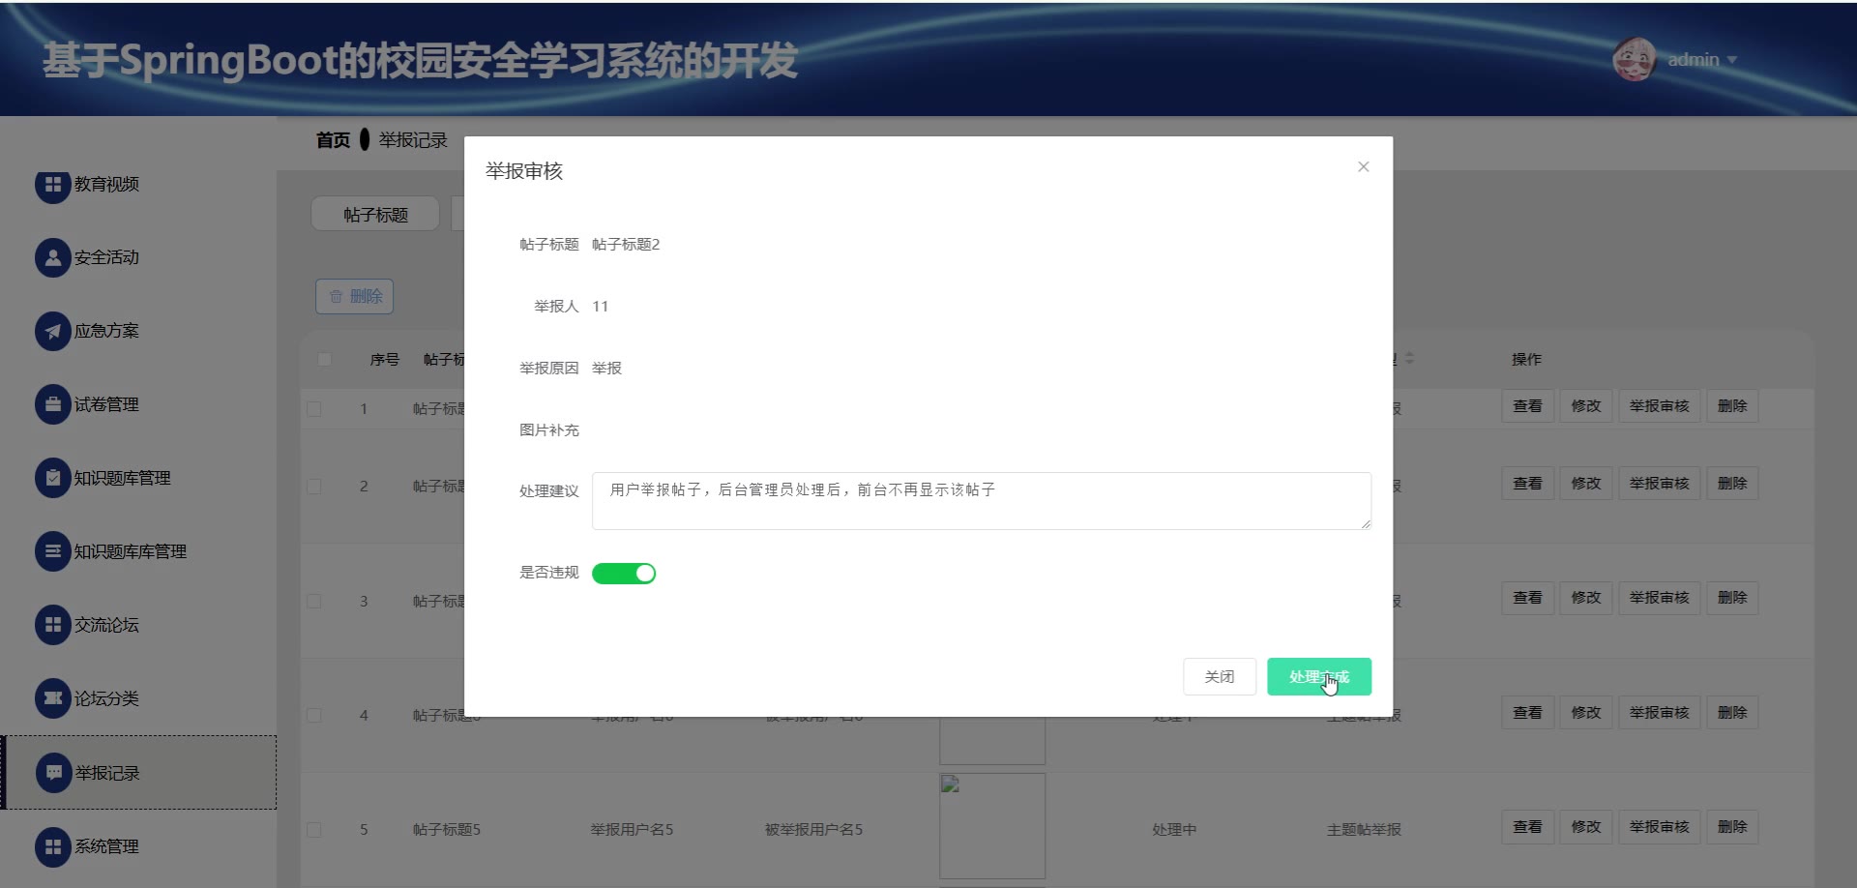Screen dimensions: 1857x888
Task: Tick the select-all checkbox in table header
Action: click(x=325, y=360)
